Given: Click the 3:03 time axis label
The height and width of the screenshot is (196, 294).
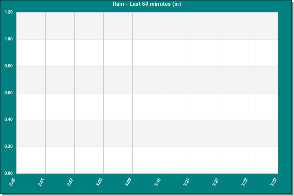Looking at the screenshot, I should 99,182.
